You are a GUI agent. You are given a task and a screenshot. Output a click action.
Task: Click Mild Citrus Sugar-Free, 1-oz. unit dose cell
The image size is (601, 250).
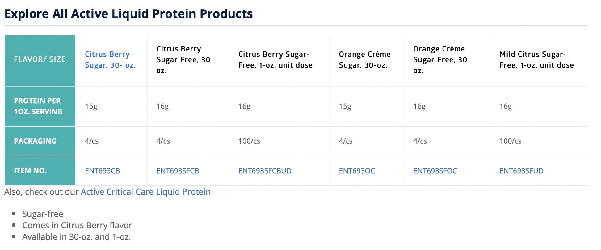(536, 60)
